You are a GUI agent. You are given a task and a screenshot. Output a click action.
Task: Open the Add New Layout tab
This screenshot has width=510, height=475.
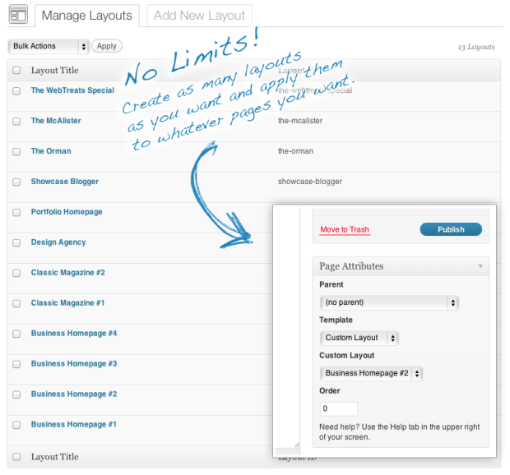(199, 15)
